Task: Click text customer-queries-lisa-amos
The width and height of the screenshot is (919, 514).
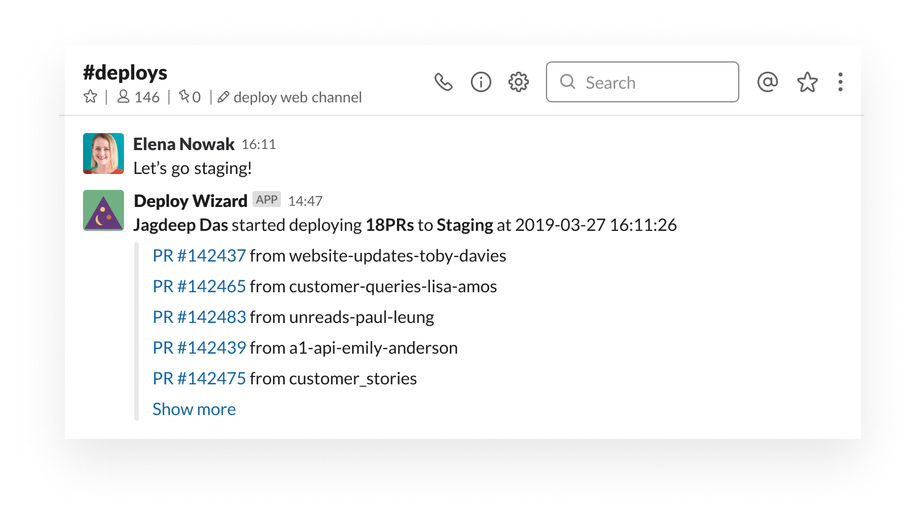Action: [x=393, y=287]
